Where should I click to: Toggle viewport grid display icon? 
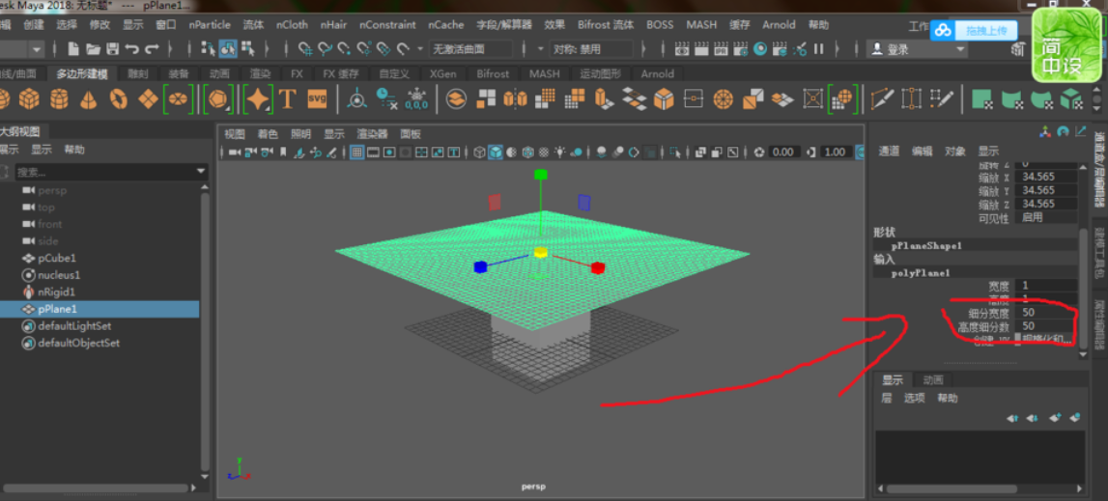click(x=356, y=152)
